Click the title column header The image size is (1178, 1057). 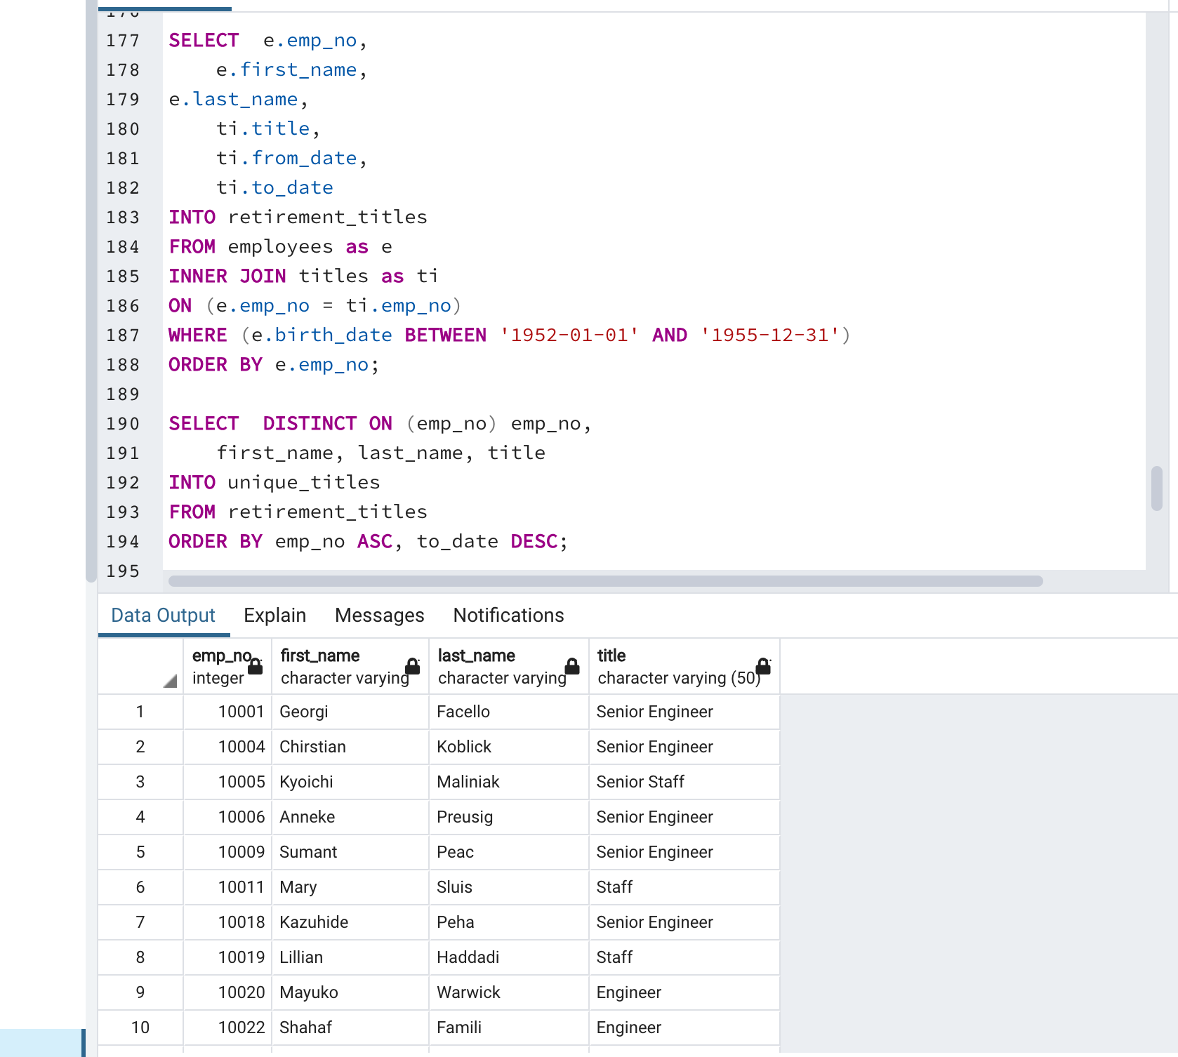pos(684,666)
